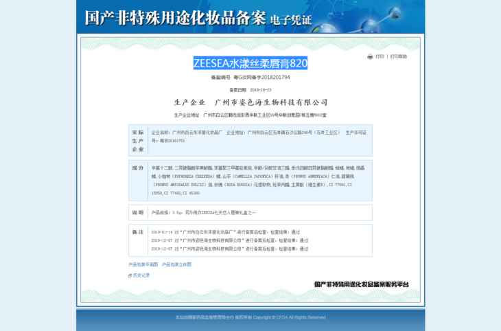Click the printer icon beside 打印
Viewport: 501px width, 331px height.
[x=370, y=56]
